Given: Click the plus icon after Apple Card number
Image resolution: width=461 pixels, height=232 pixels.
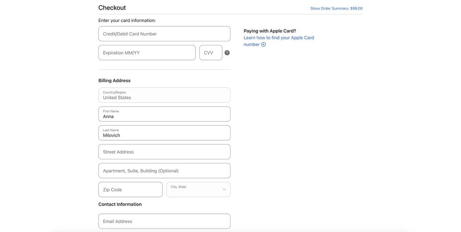Looking at the screenshot, I should click(264, 44).
